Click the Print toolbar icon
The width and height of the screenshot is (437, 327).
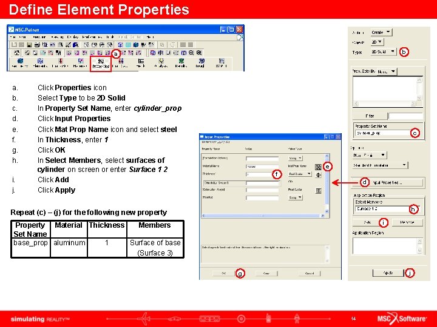pyautogui.click(x=37, y=44)
